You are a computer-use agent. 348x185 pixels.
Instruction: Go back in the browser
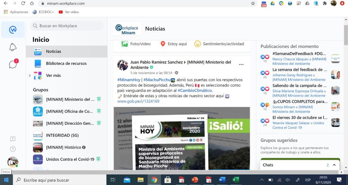click(6, 3)
